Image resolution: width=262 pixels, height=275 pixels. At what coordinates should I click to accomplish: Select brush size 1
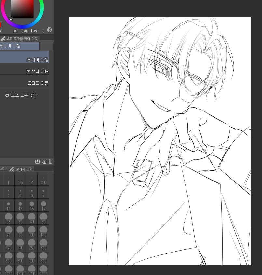click(x=8, y=179)
